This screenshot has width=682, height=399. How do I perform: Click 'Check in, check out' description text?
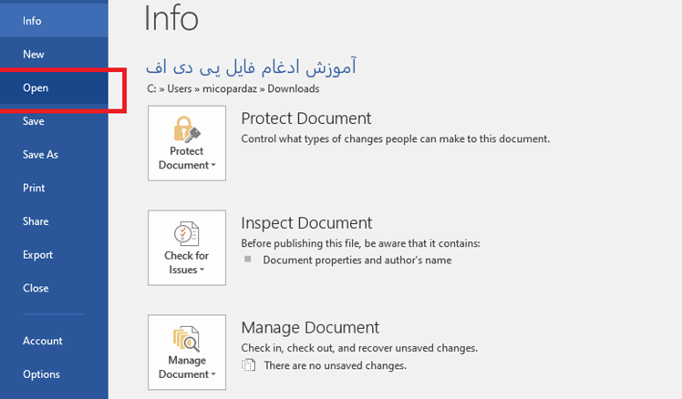pyautogui.click(x=359, y=348)
